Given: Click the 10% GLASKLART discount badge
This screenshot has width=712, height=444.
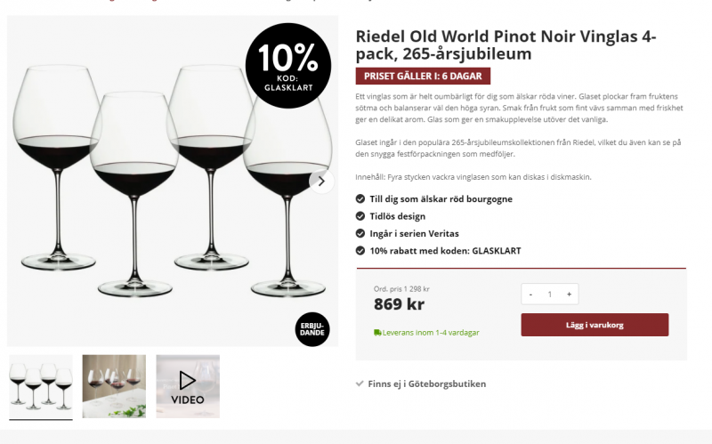Looking at the screenshot, I should [x=287, y=65].
